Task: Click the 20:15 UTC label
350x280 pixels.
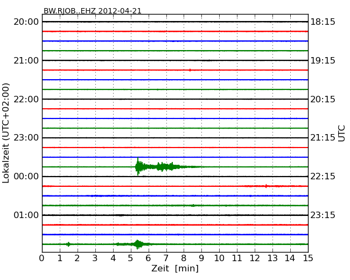Action: (x=323, y=99)
